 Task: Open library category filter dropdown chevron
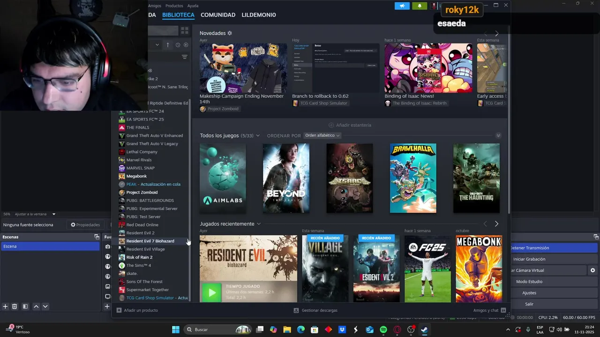click(157, 45)
